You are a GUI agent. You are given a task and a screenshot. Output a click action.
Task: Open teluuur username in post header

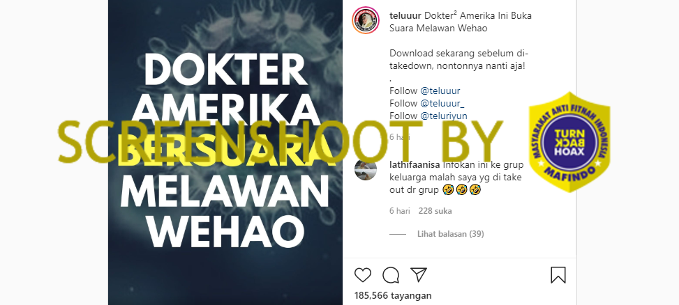click(405, 15)
